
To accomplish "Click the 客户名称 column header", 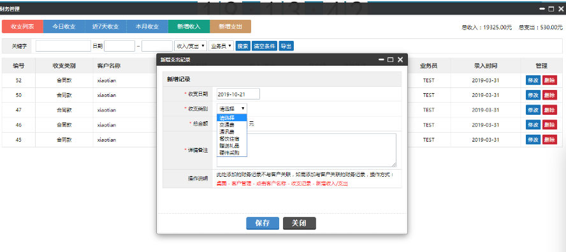I will point(108,66).
